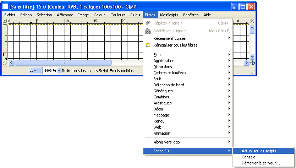The height and width of the screenshot is (168, 296).
Task: Click the window resize grip in the status bar
Action: (x=253, y=72)
